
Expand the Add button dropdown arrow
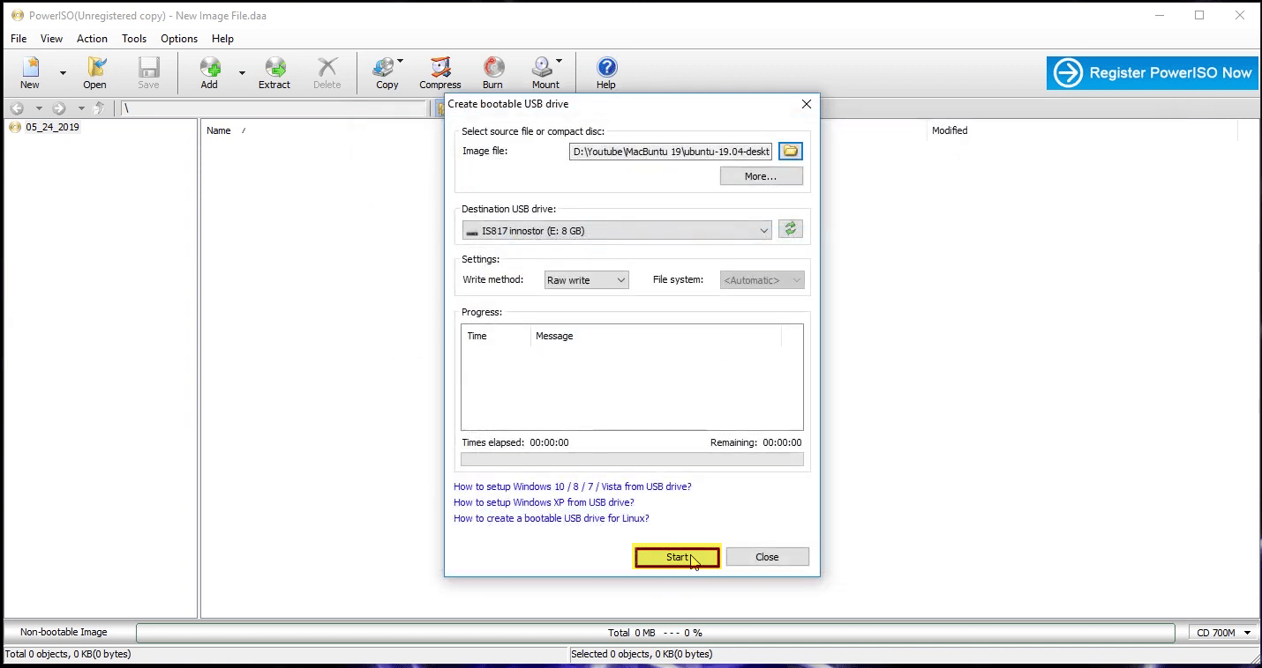242,72
